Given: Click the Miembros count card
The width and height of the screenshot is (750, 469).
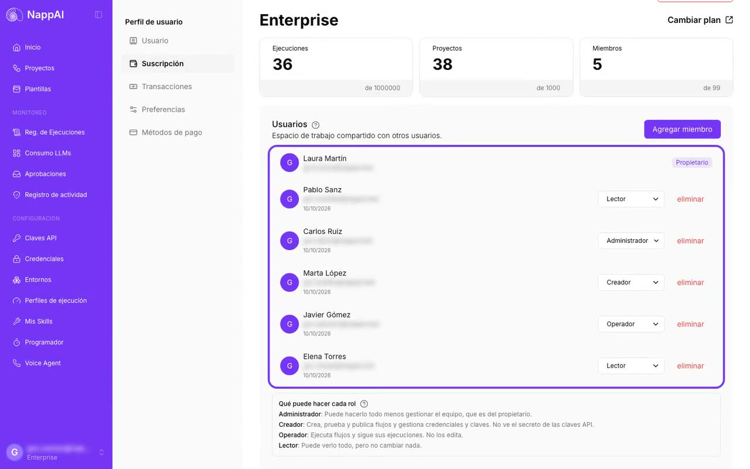Looking at the screenshot, I should coord(656,67).
